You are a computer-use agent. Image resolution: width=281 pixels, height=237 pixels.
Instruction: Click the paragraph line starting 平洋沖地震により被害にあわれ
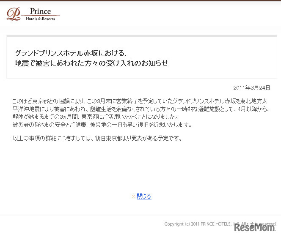[140, 109]
